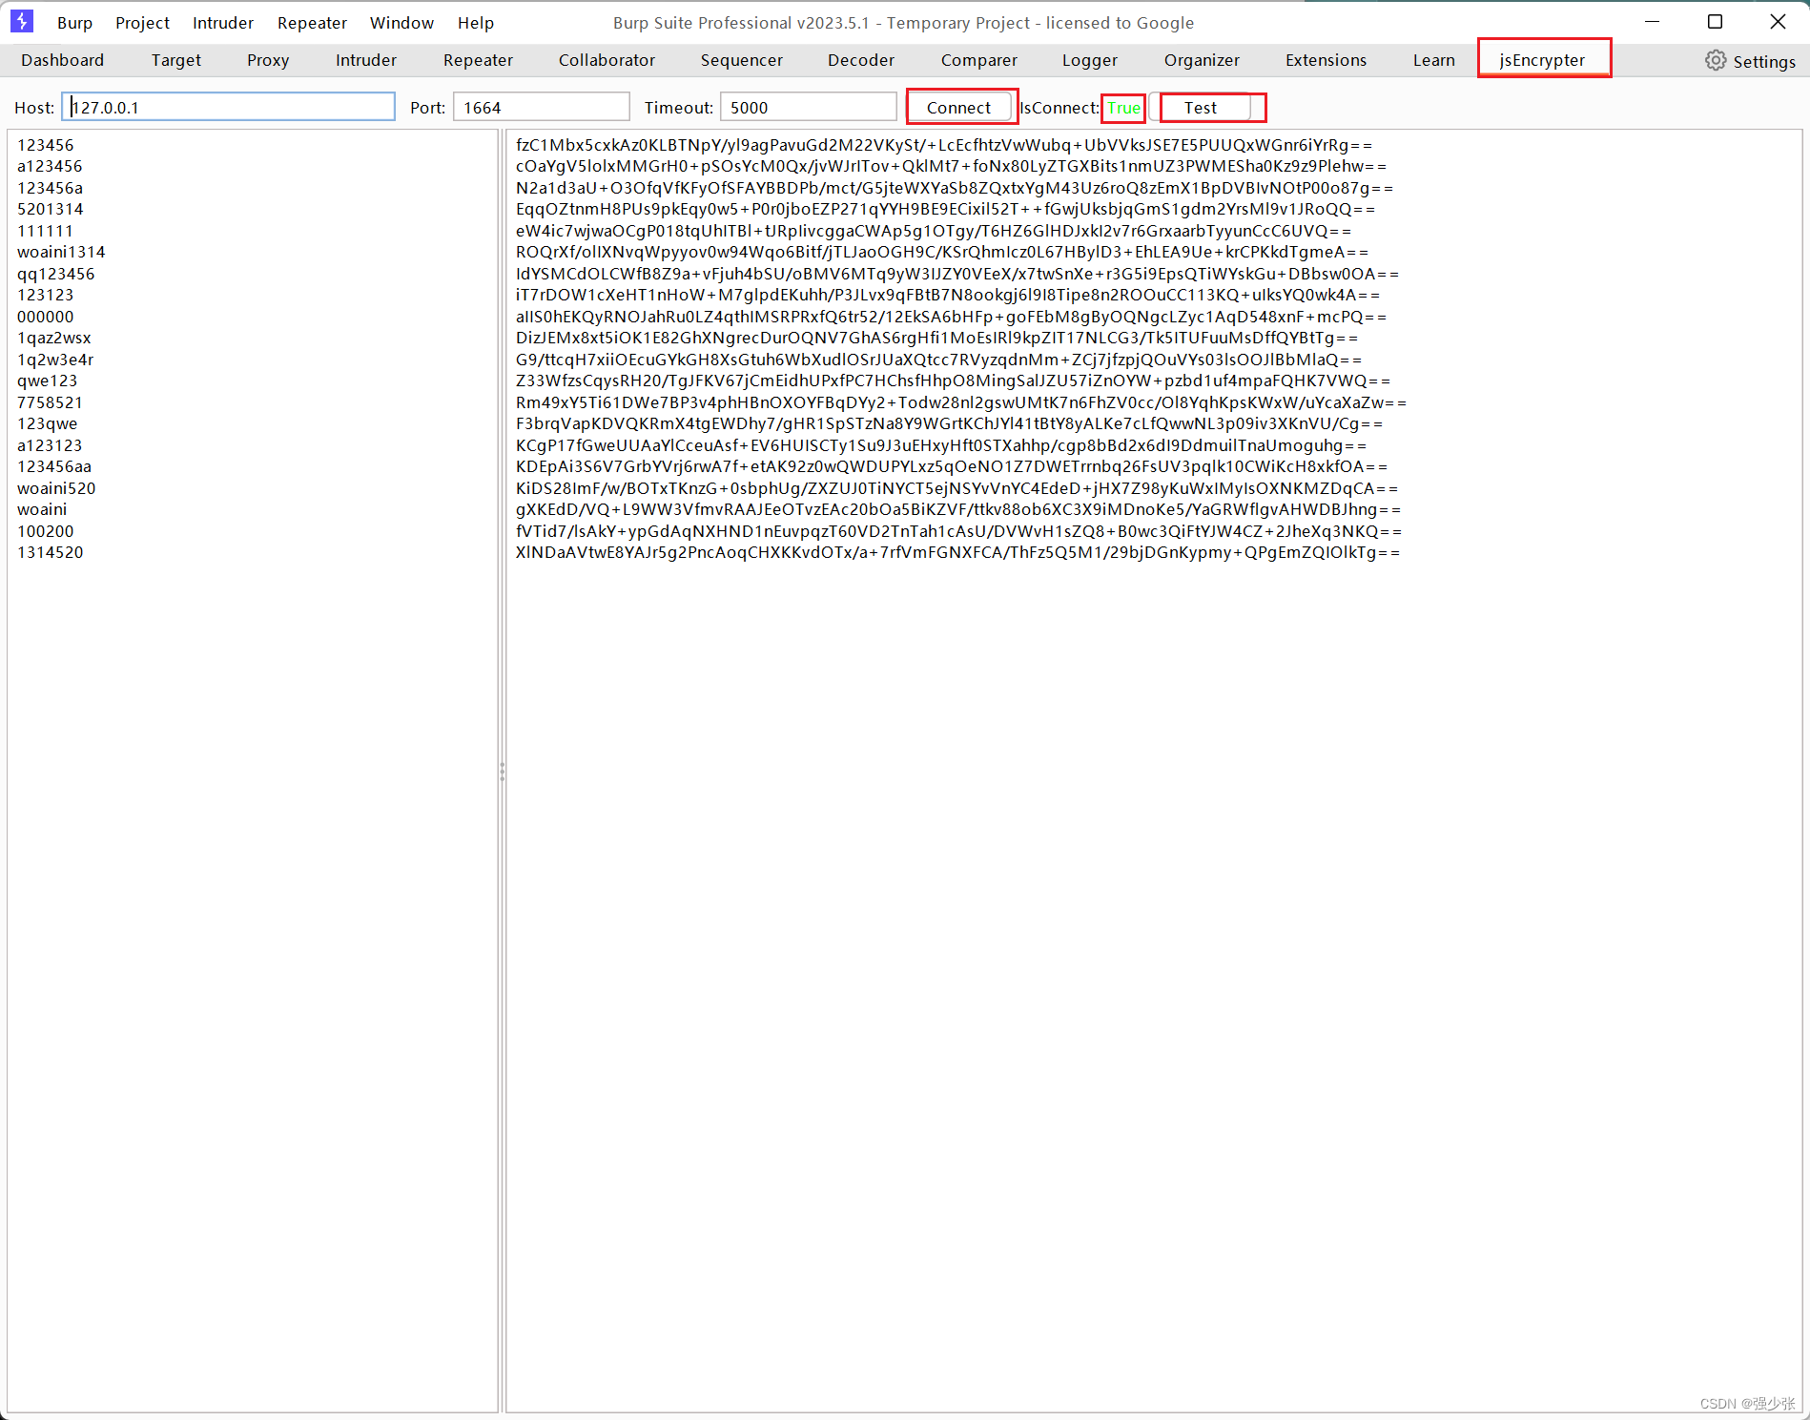Switch to the Comparer tab
Image resolution: width=1810 pixels, height=1420 pixels.
click(x=979, y=60)
